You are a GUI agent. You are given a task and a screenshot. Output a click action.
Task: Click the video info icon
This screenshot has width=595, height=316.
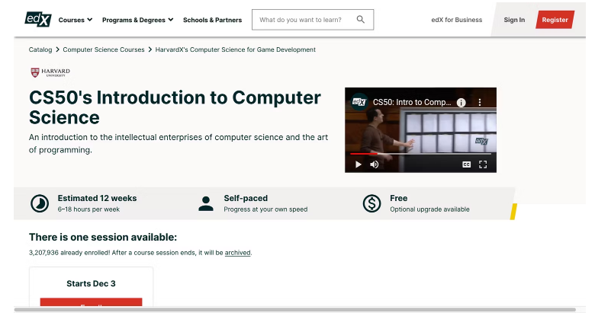461,102
